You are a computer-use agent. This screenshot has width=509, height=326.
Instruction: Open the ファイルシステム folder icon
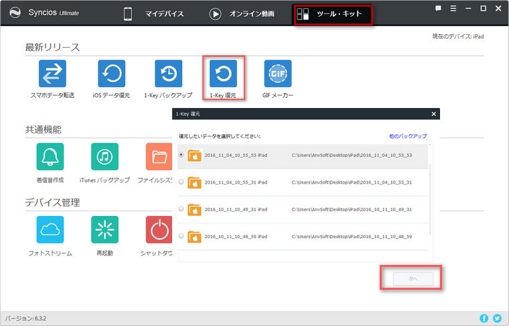pos(159,157)
